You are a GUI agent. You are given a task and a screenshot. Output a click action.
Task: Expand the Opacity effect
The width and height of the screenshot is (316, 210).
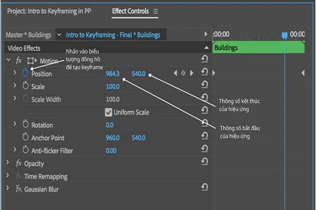coord(8,162)
